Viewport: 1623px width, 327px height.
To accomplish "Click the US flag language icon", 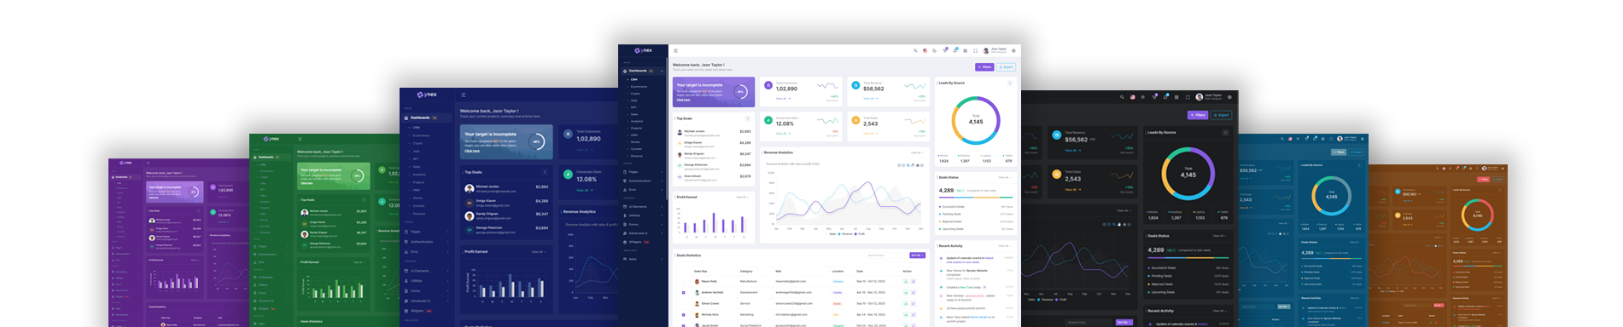I will click(x=925, y=51).
